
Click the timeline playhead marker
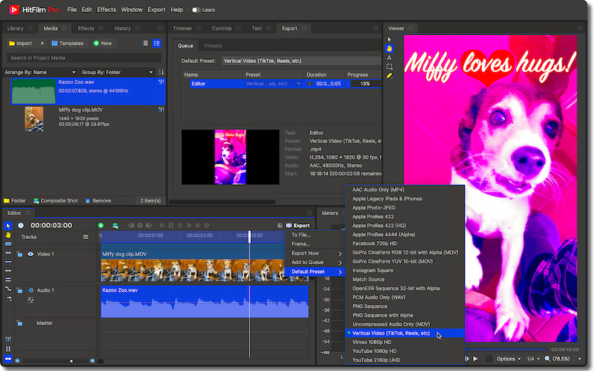point(249,237)
